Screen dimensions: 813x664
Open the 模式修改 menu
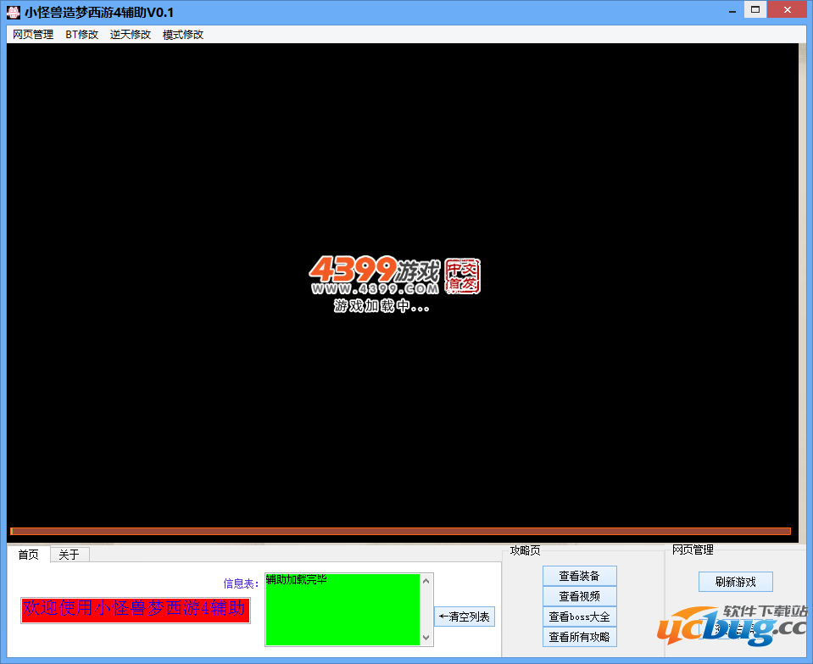pyautogui.click(x=183, y=35)
